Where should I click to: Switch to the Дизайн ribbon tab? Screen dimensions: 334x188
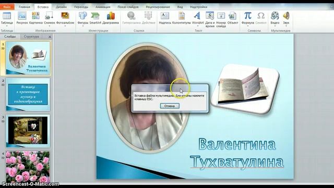click(x=61, y=7)
